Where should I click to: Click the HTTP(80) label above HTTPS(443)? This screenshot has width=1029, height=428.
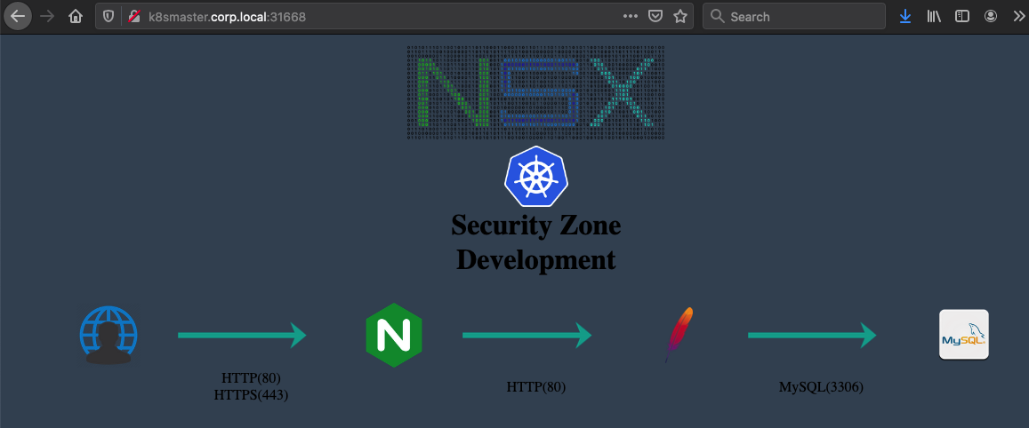[251, 378]
